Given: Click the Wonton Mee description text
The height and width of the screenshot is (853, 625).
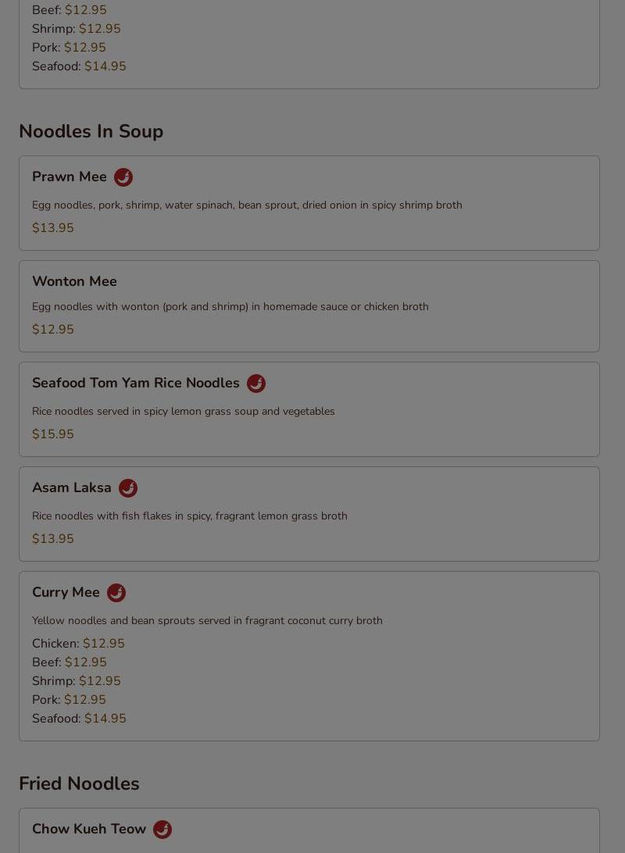Looking at the screenshot, I should [230, 307].
